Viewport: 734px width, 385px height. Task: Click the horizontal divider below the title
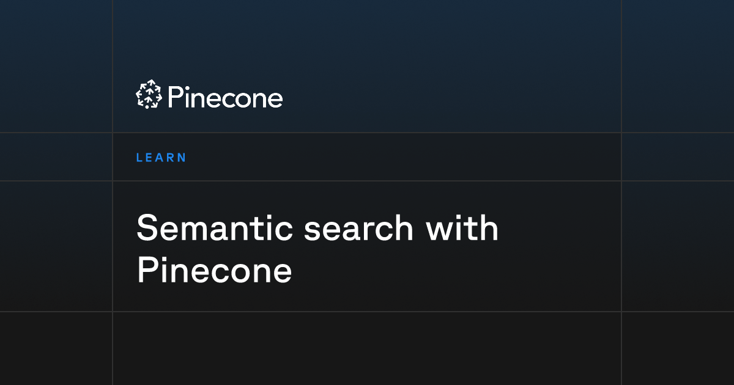pyautogui.click(x=367, y=312)
